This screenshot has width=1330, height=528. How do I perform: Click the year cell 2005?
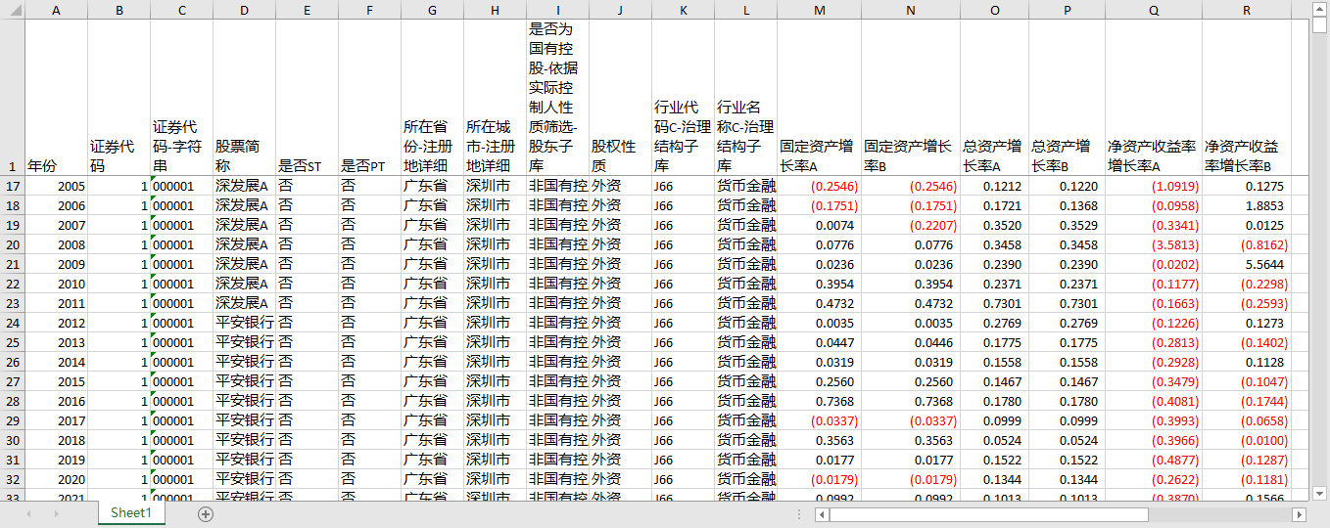pos(56,186)
